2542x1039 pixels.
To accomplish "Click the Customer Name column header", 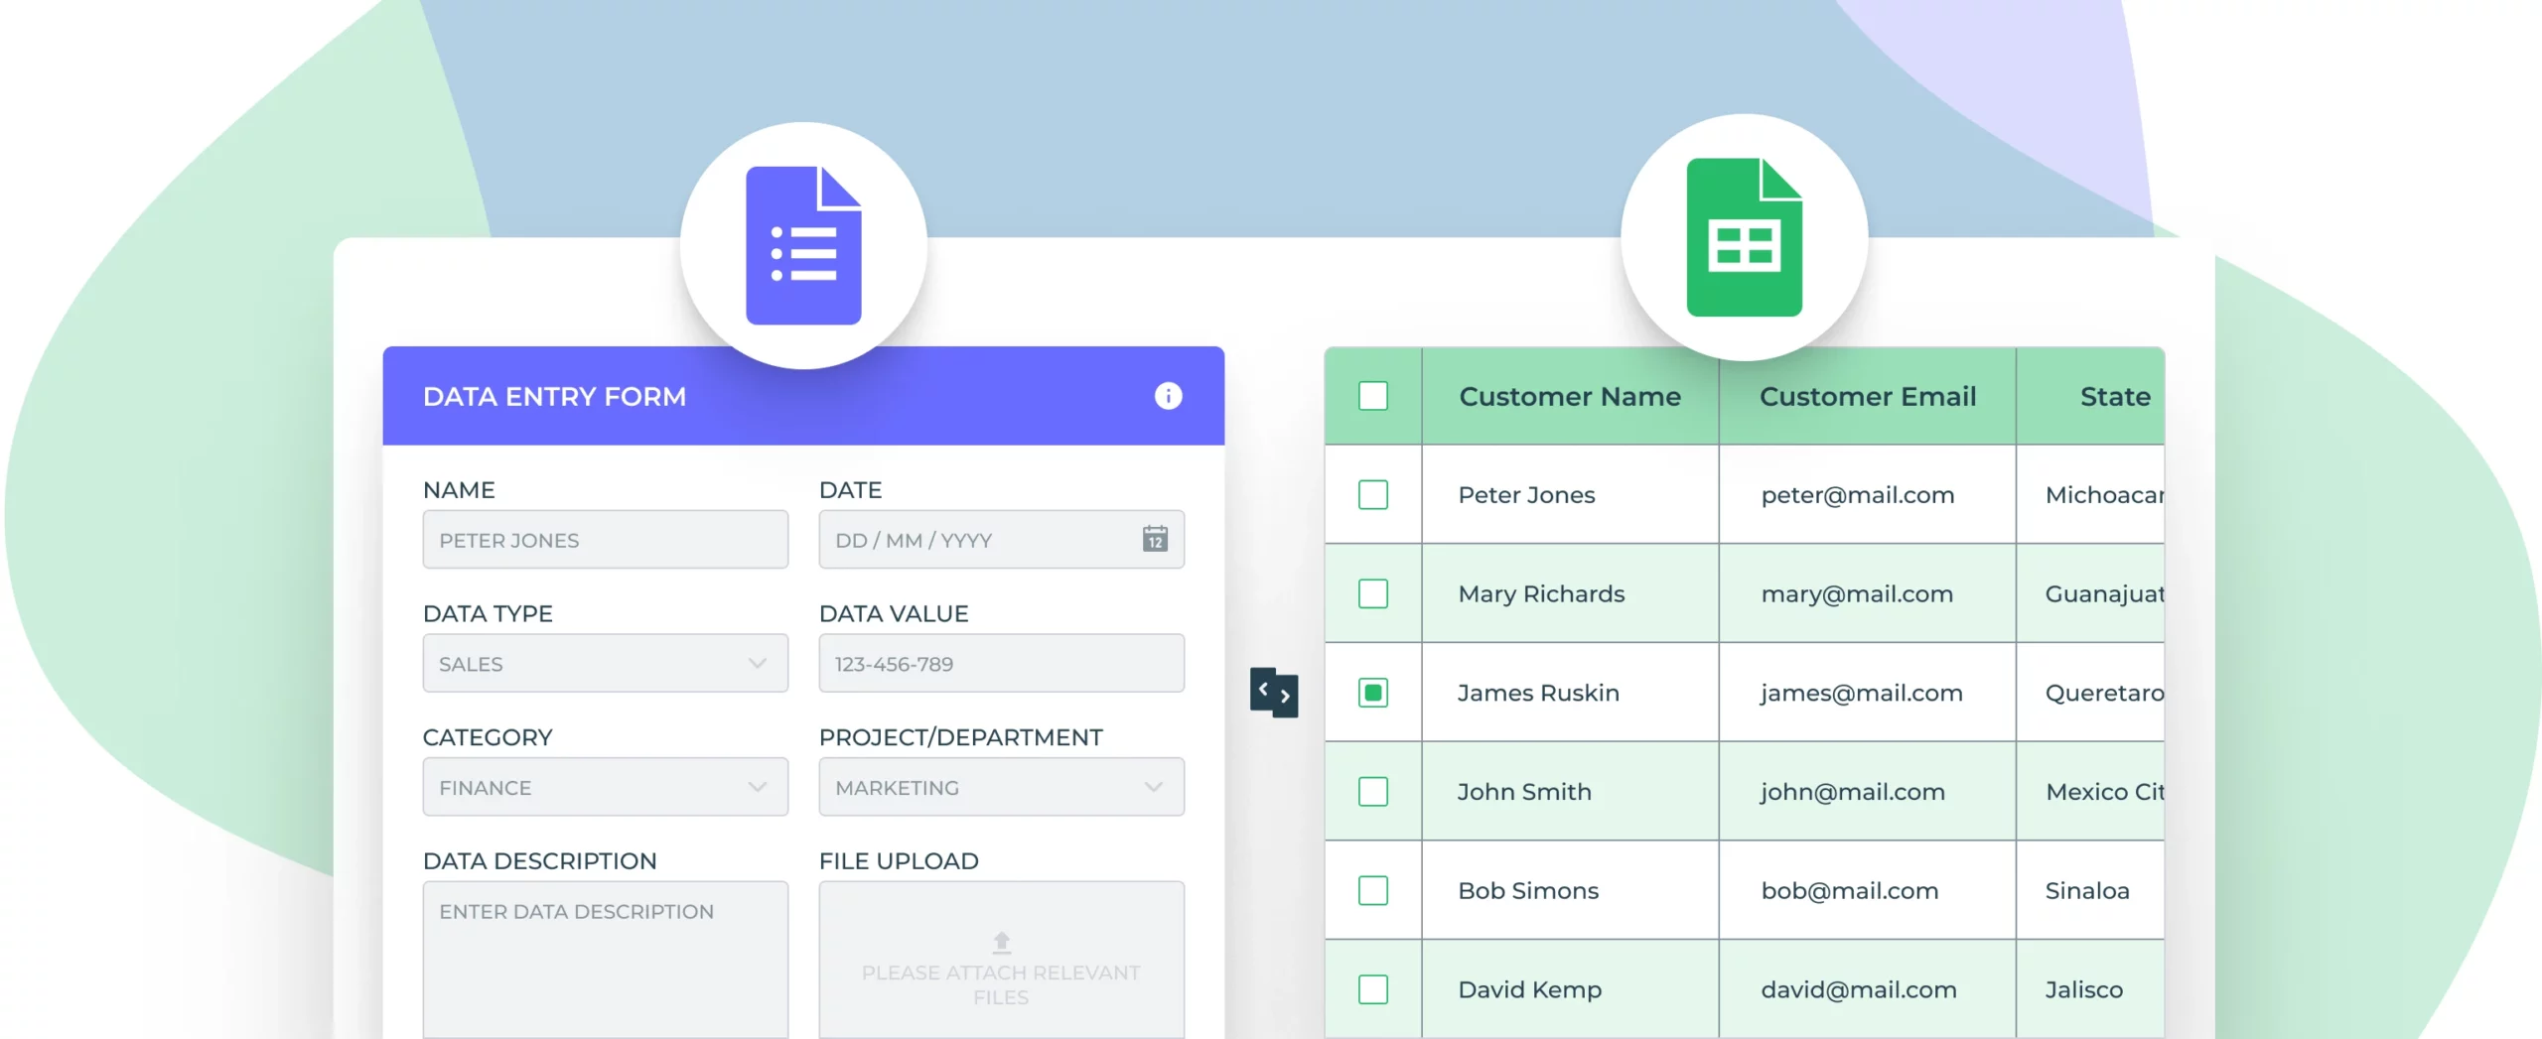I will point(1570,396).
